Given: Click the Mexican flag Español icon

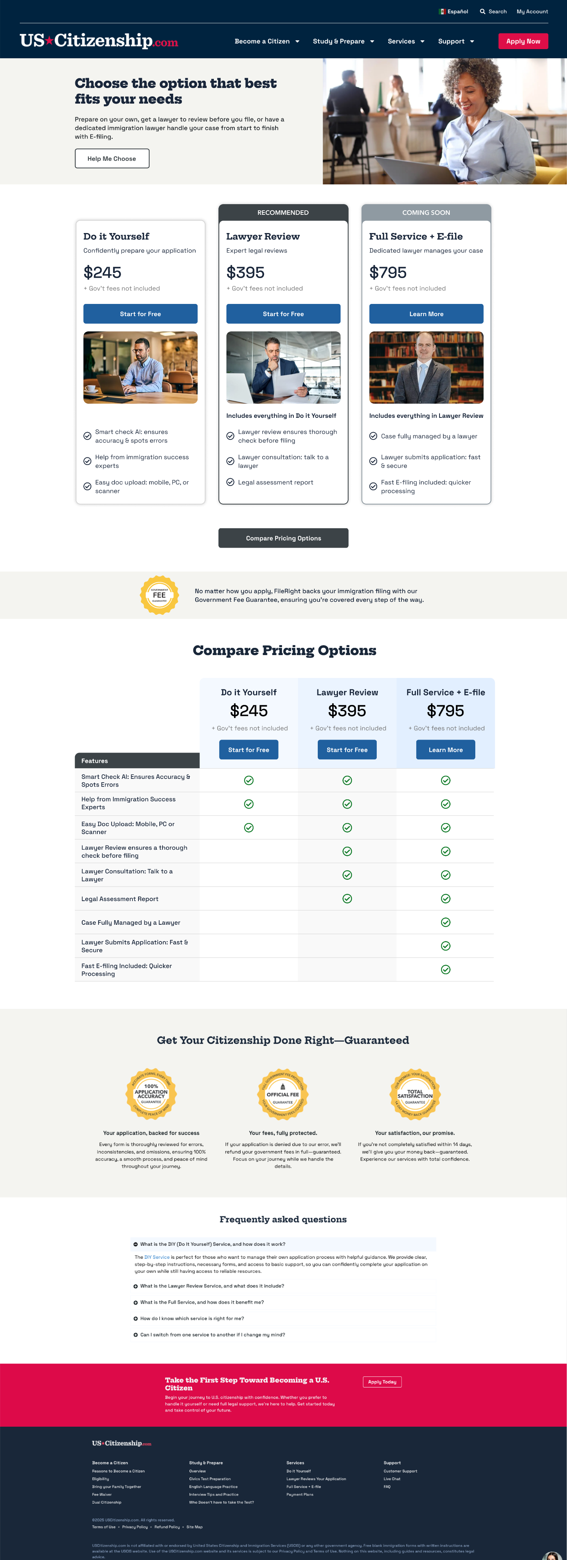Looking at the screenshot, I should pyautogui.click(x=442, y=11).
